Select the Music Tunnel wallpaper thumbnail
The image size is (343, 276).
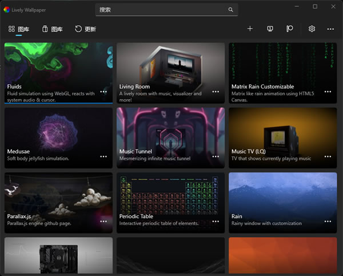[170, 129]
